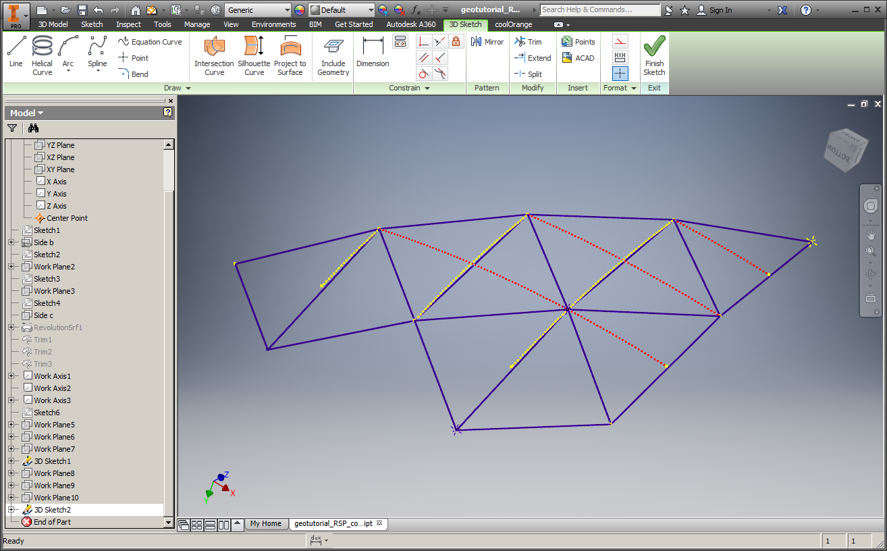887x551 pixels.
Task: Select End of Part marker
Action: (51, 522)
